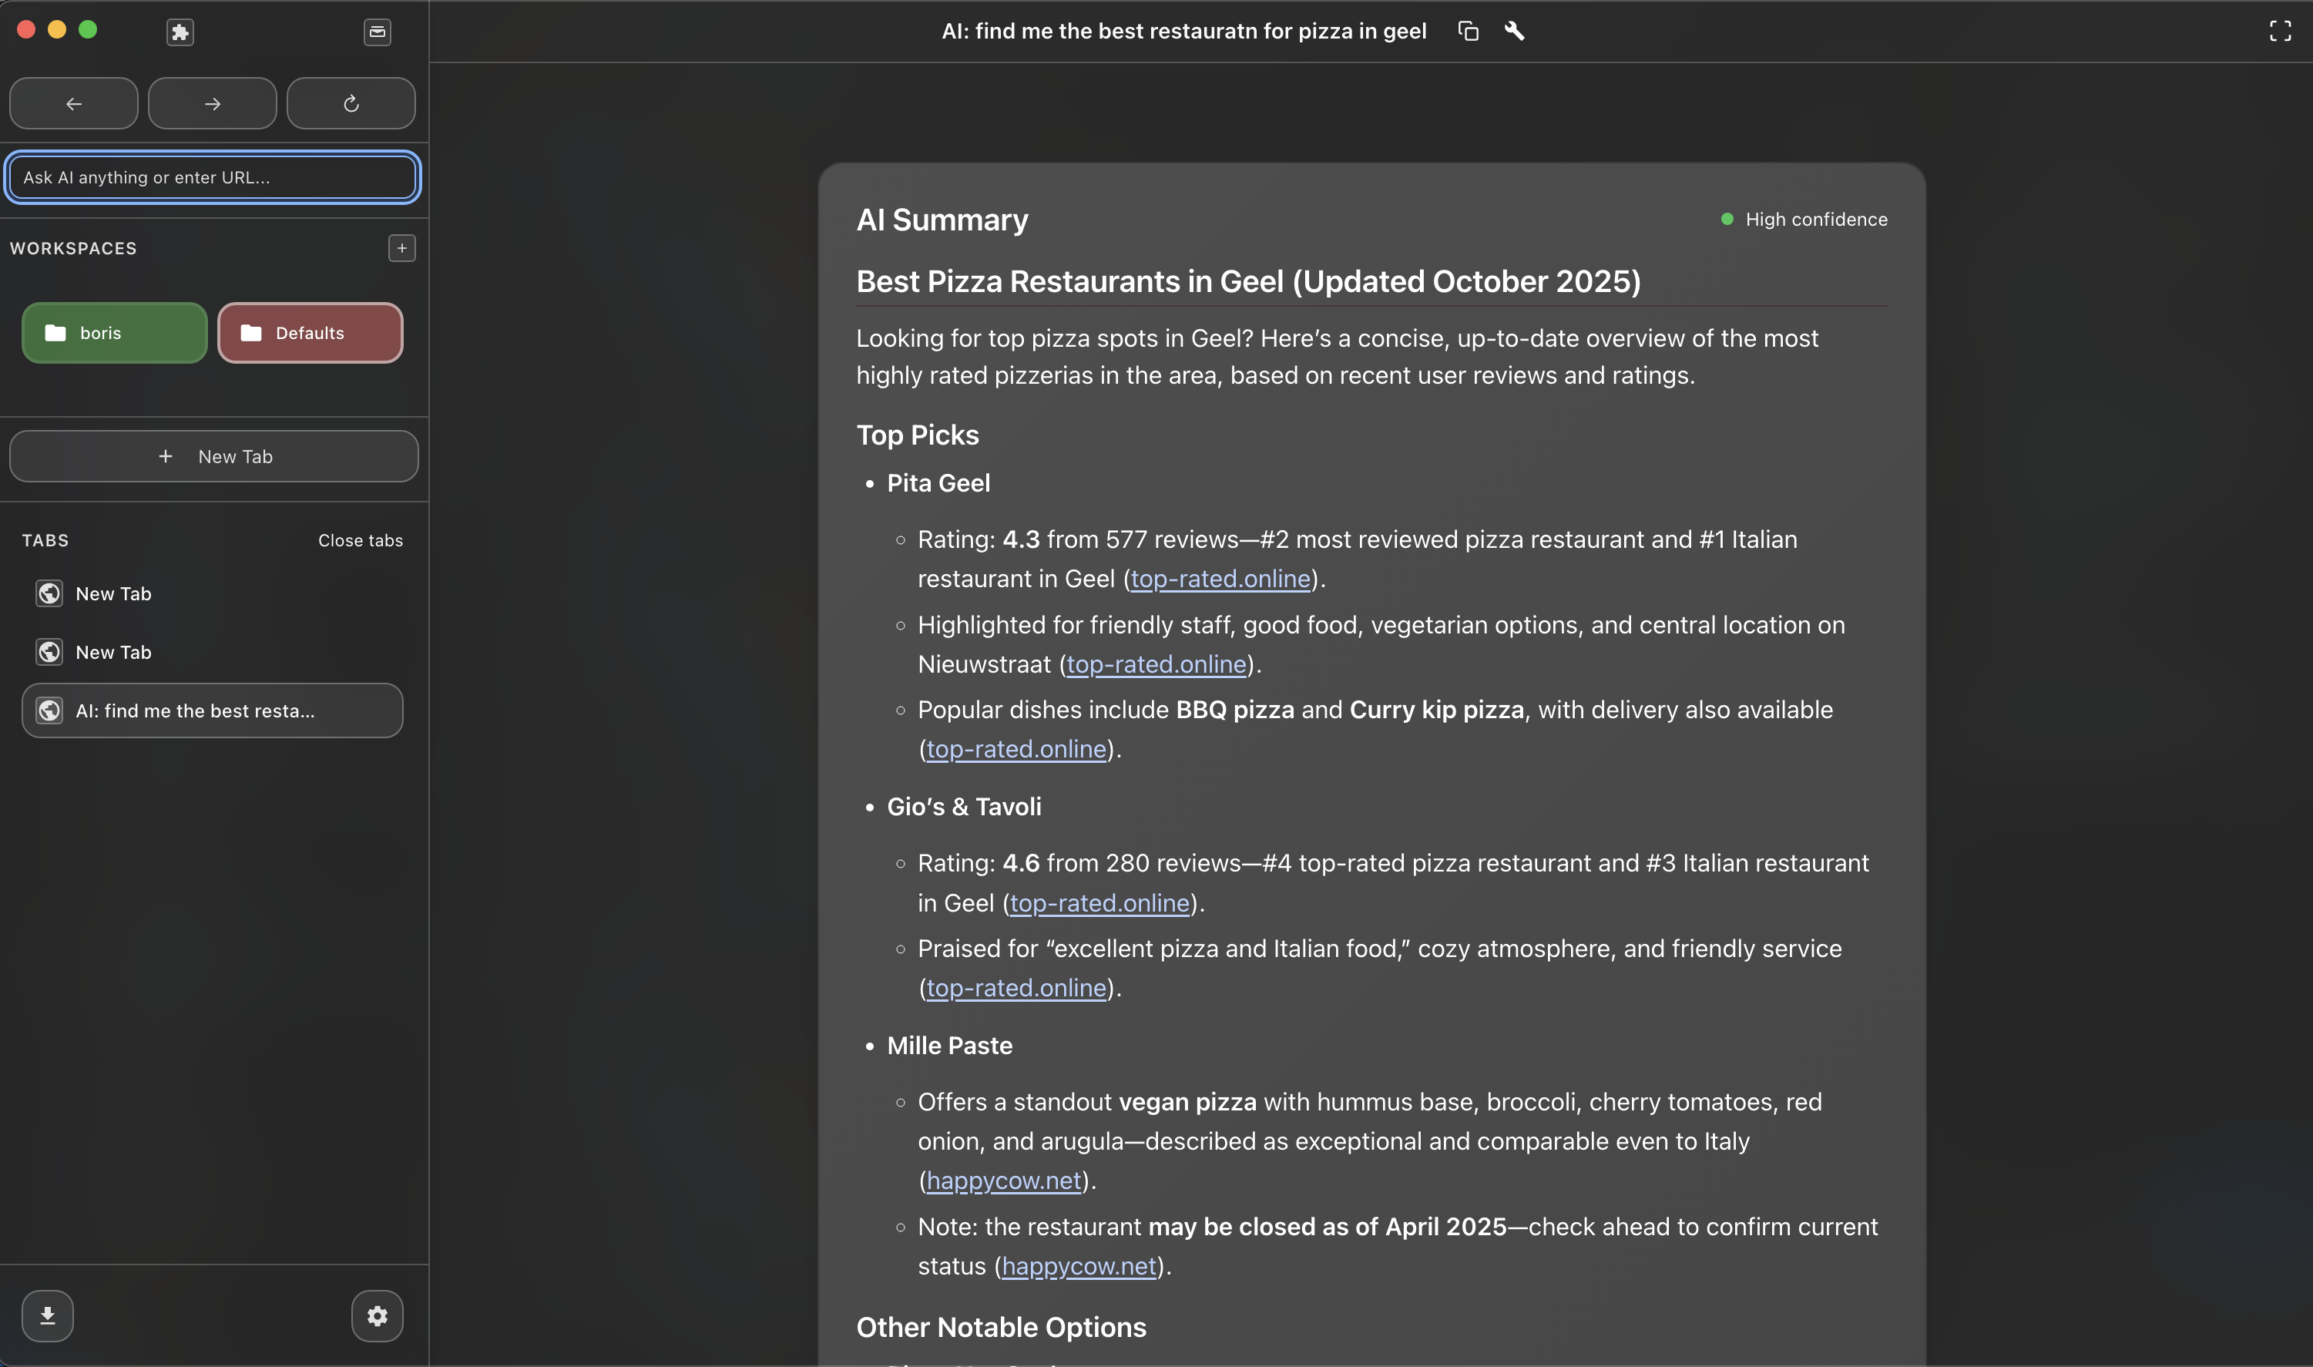Add a new workspace with the plus button
This screenshot has width=2313, height=1367.
[x=401, y=248]
